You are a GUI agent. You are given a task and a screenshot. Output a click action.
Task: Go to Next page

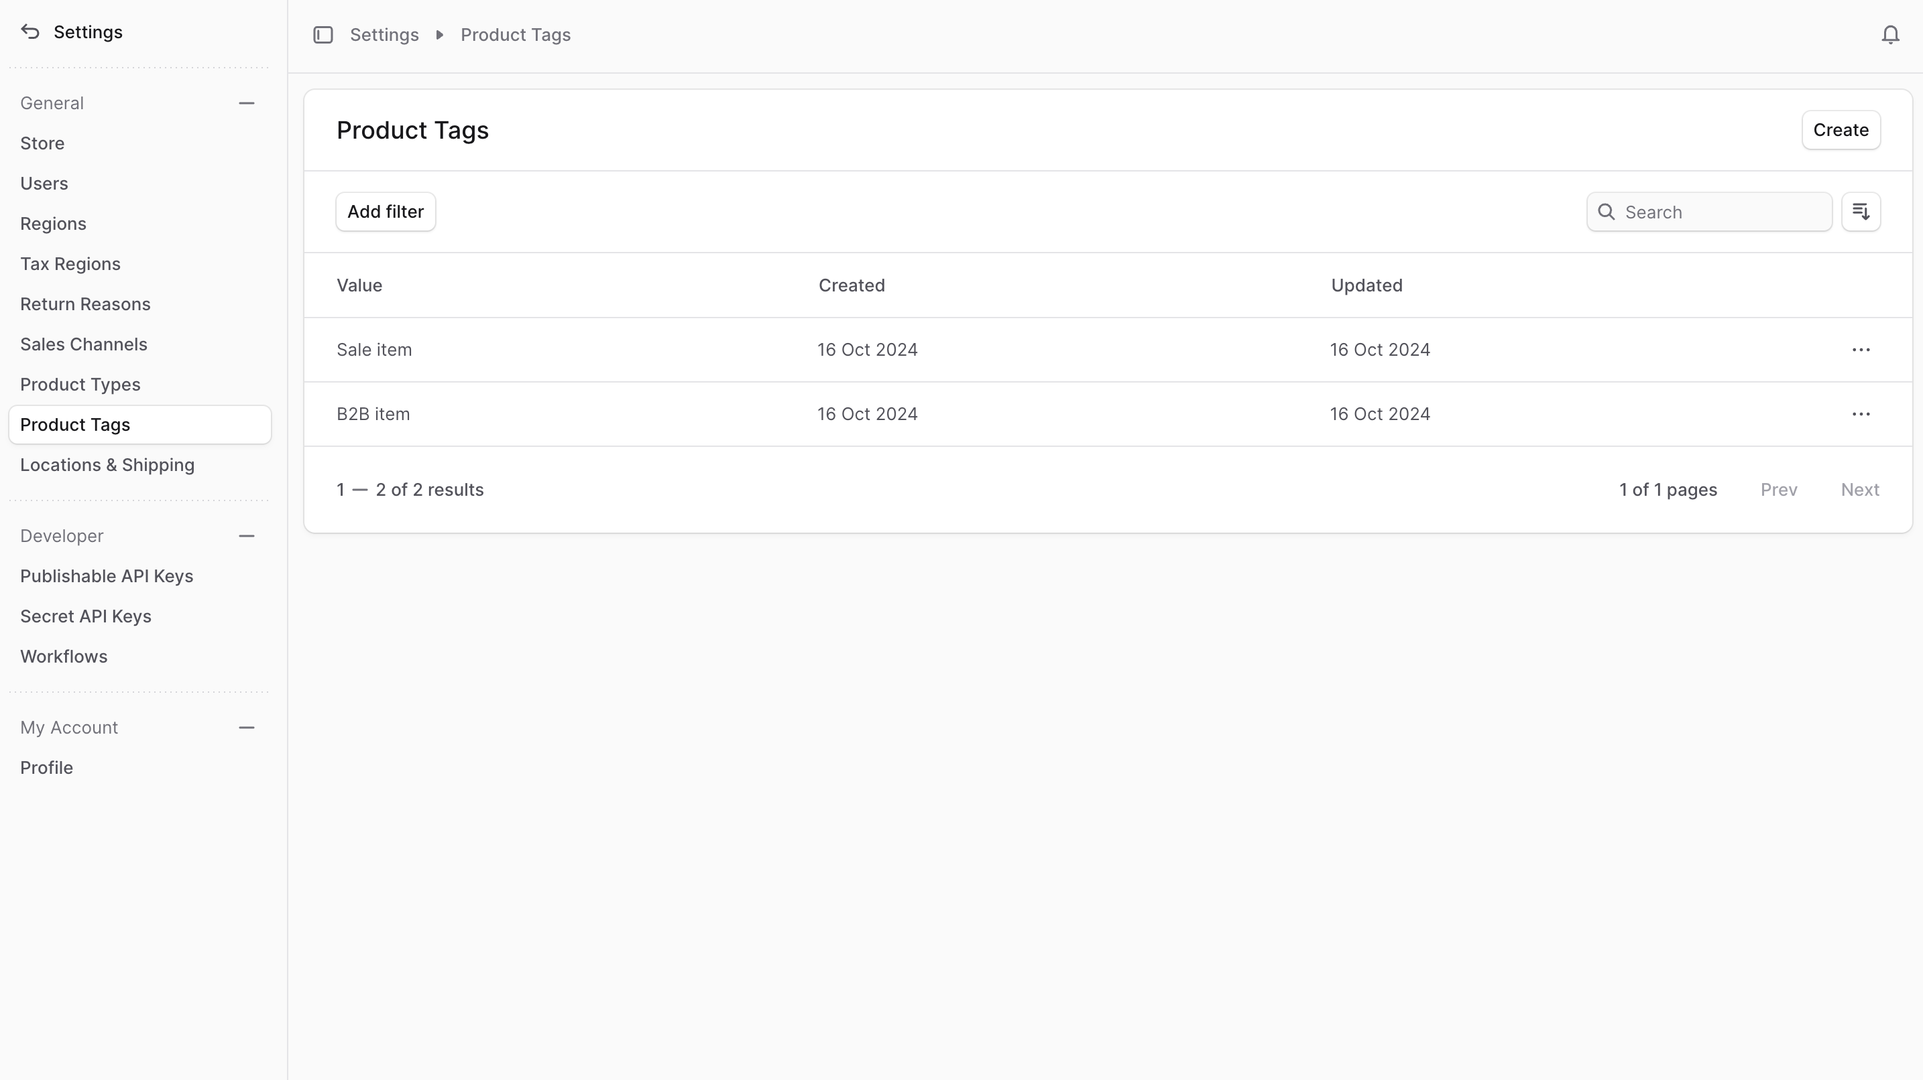1859,490
